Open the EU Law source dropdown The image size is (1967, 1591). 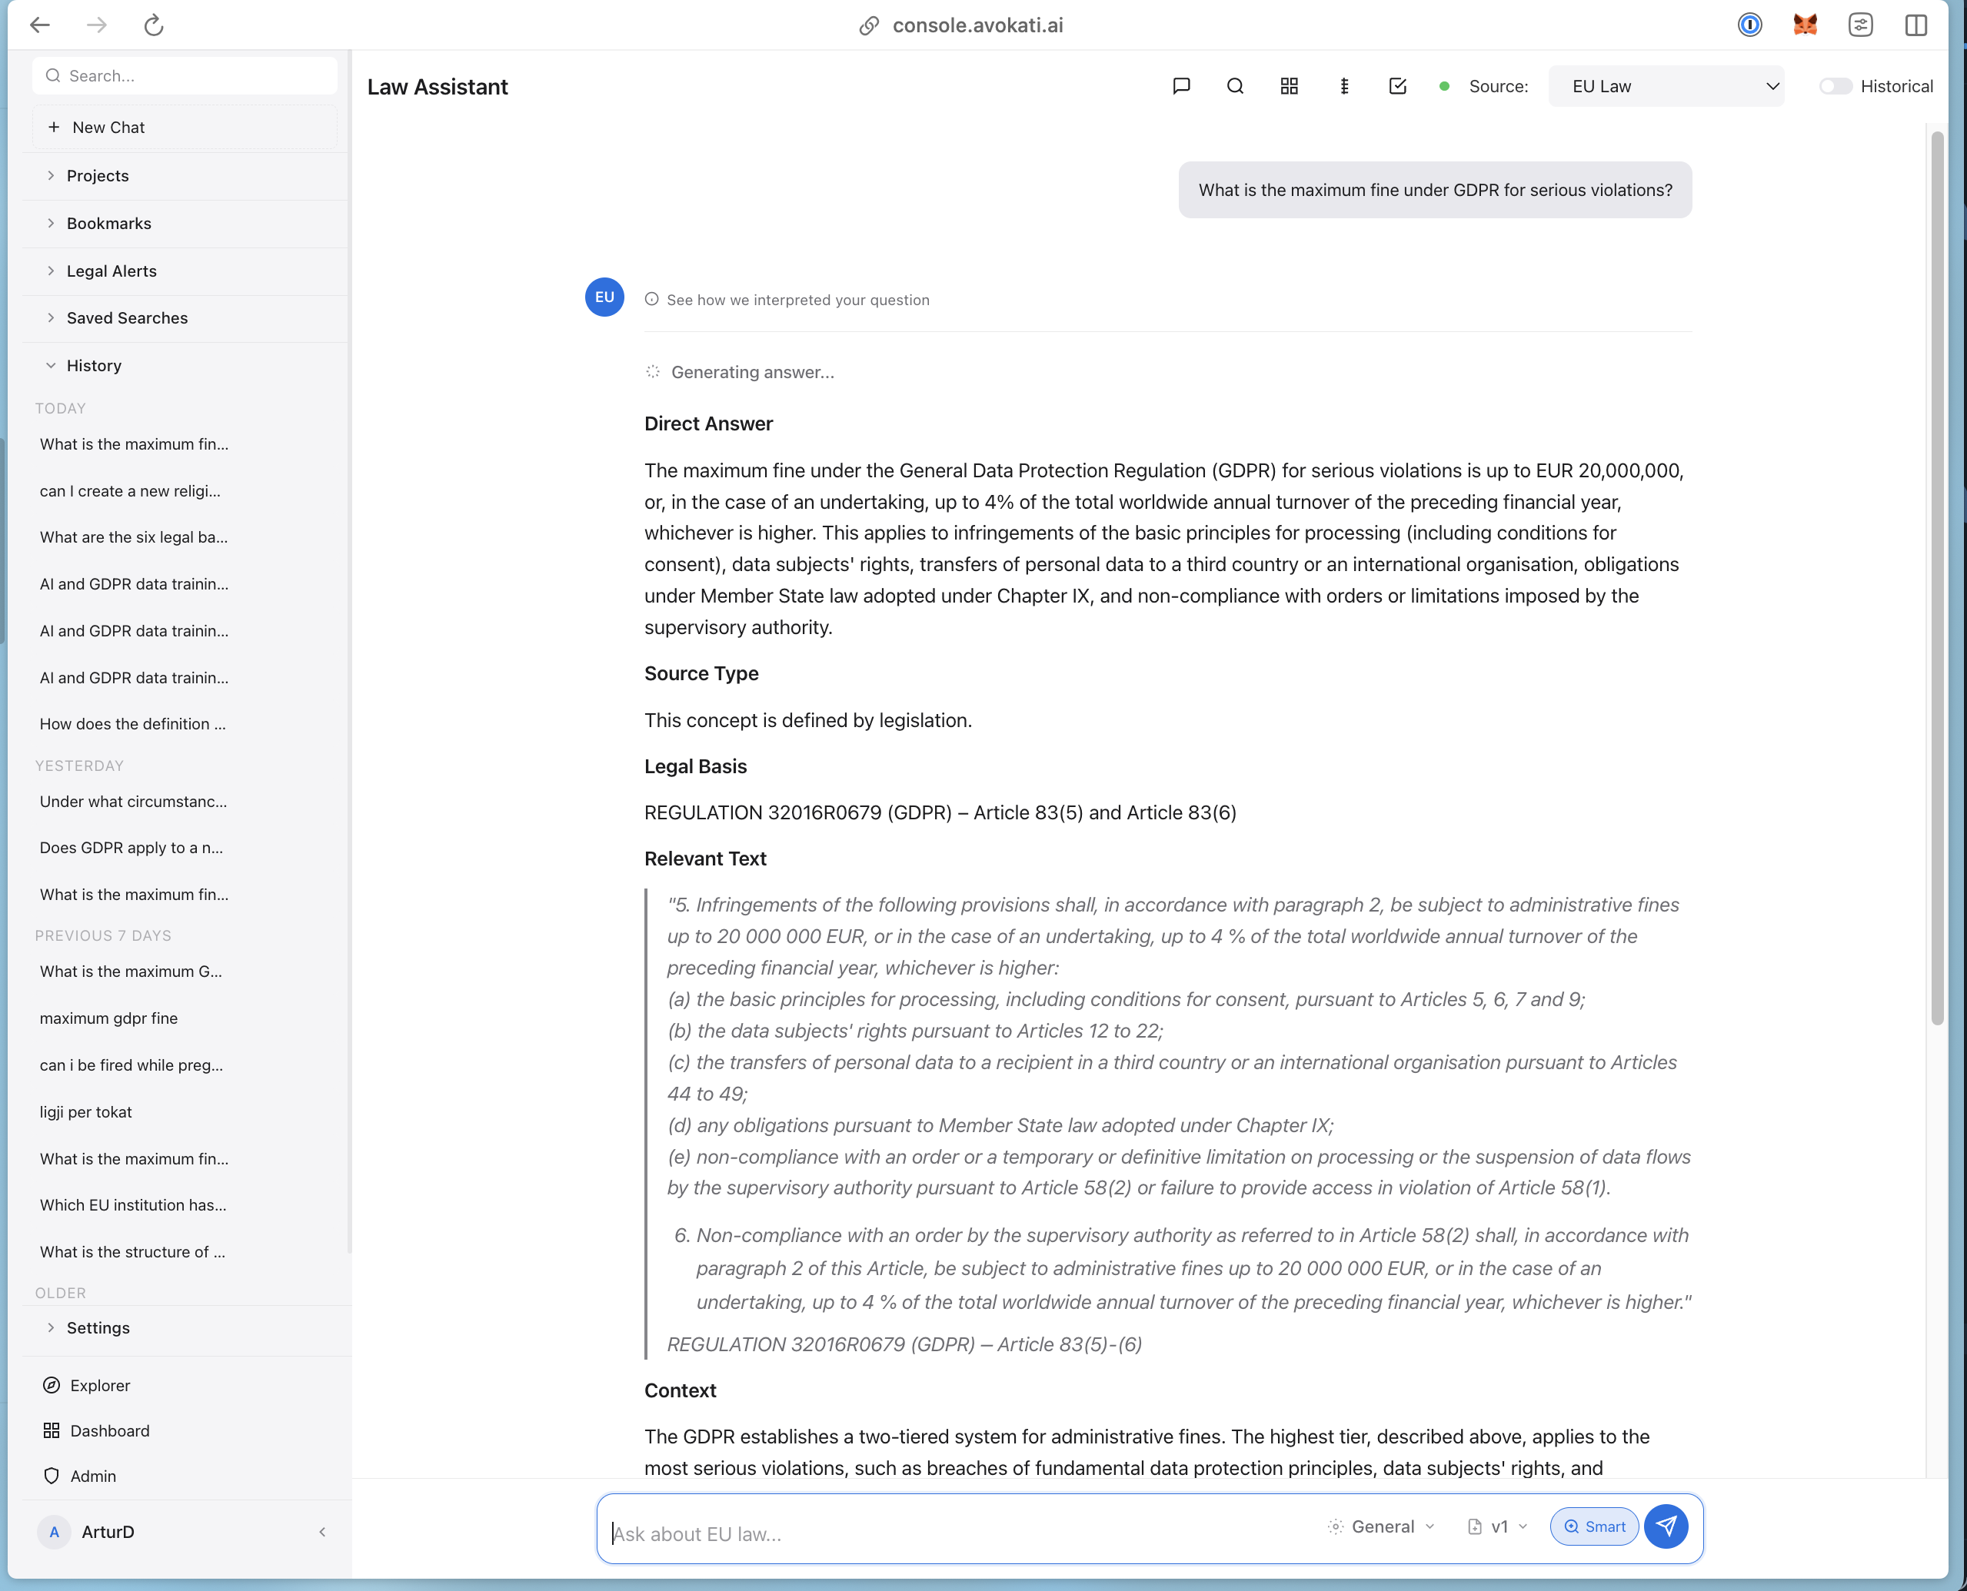coord(1666,86)
